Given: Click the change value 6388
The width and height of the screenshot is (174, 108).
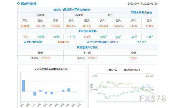Looking at the screenshot, I should (87, 37).
